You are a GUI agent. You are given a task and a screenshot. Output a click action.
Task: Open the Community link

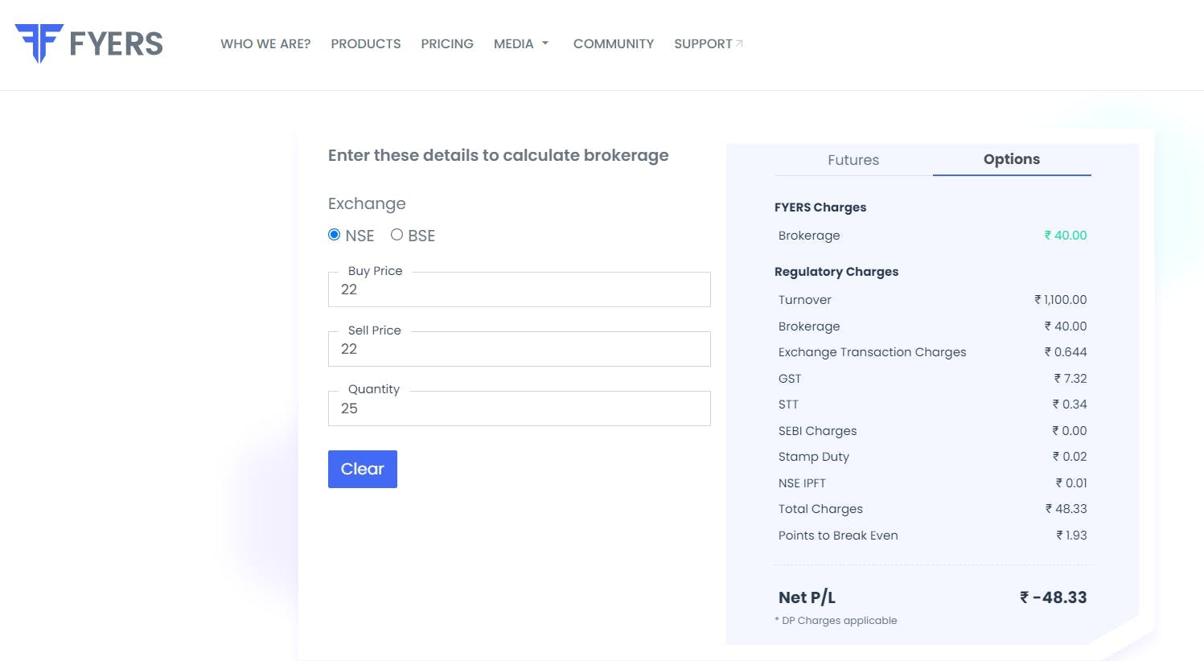coord(613,43)
